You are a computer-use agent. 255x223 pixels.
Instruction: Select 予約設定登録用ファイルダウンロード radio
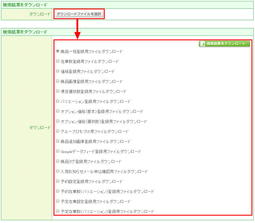pos(58,181)
